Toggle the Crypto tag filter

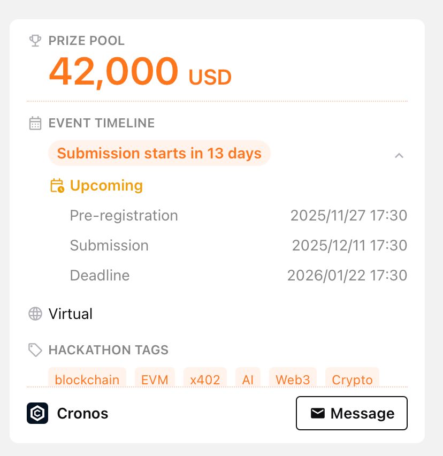pos(352,379)
